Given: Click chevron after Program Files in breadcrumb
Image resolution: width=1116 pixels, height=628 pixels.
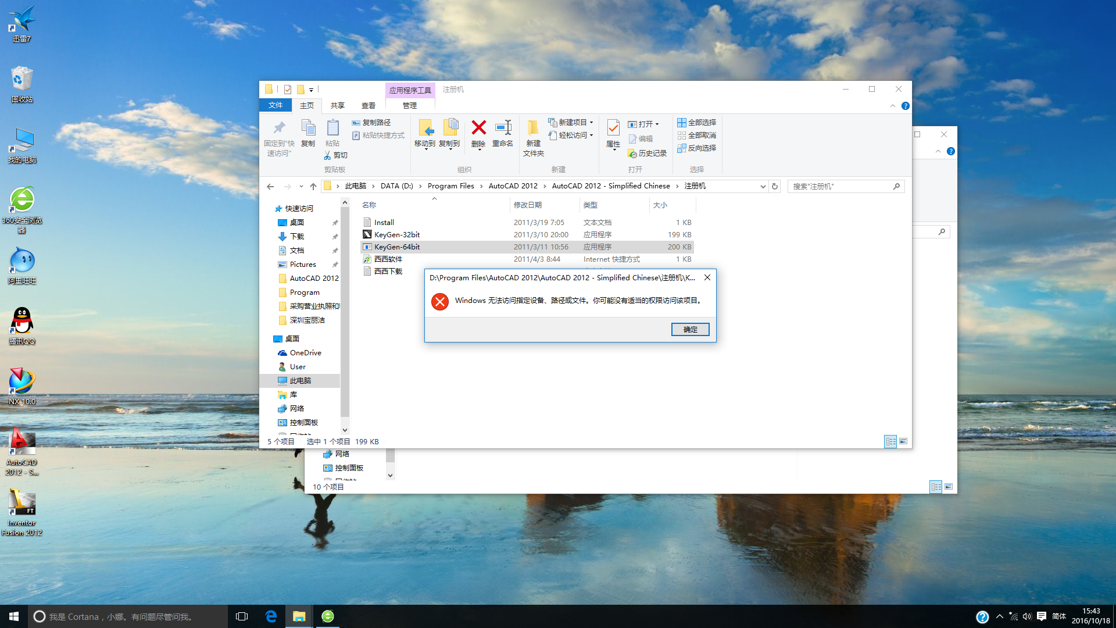Looking at the screenshot, I should click(x=481, y=186).
